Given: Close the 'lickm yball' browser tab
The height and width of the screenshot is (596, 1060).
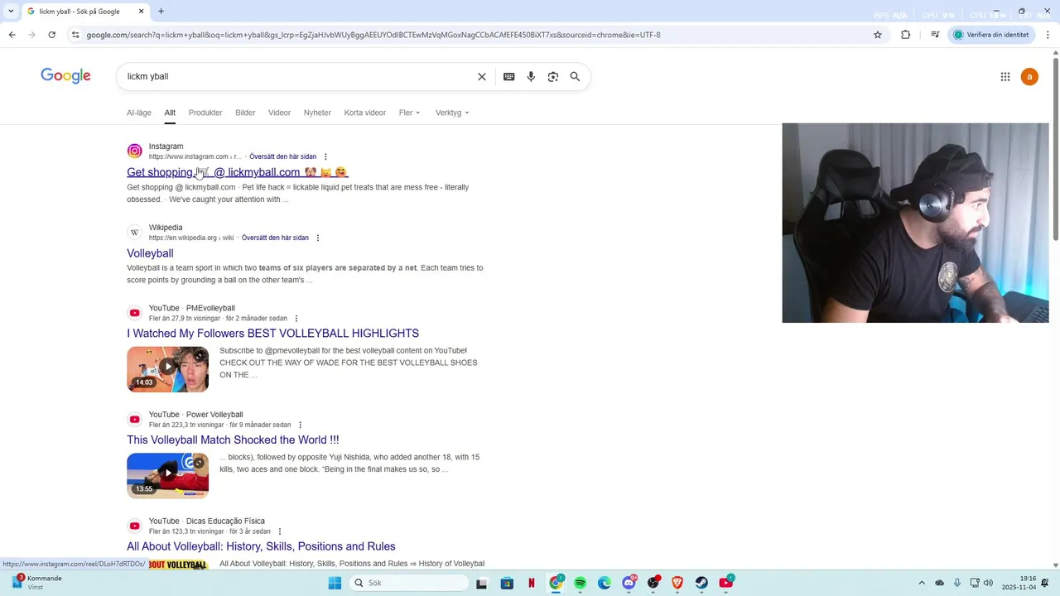Looking at the screenshot, I should click(141, 12).
